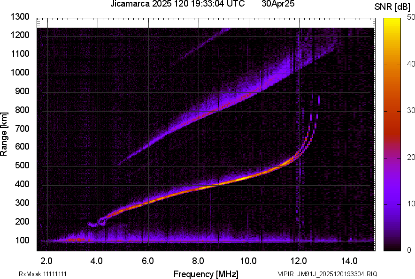Click the 'VIPIR JM91J_2025120193304.RIQ' file name
Viewport: 415px width, 279px height.
pyautogui.click(x=327, y=274)
